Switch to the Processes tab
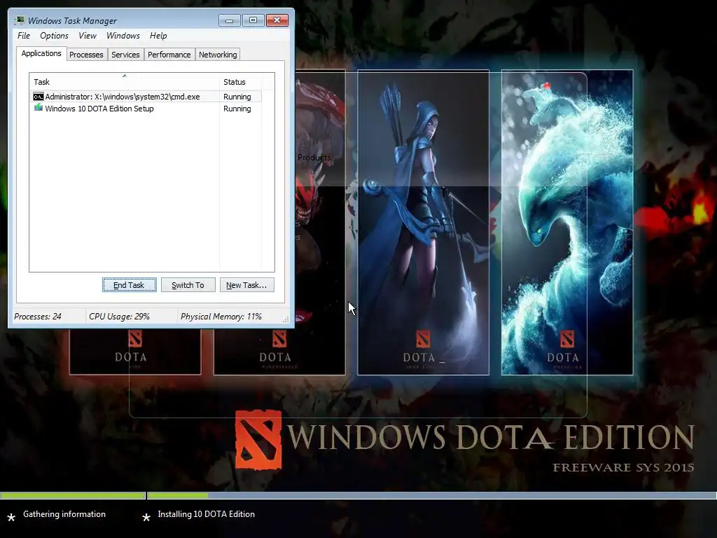The width and height of the screenshot is (717, 538). pos(86,55)
